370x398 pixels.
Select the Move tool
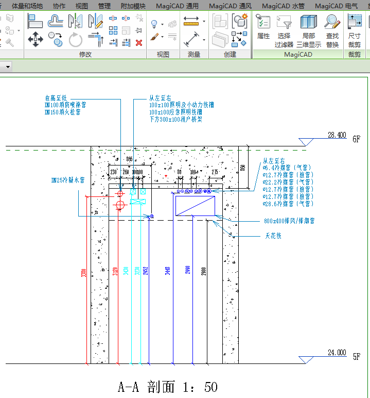[35, 39]
